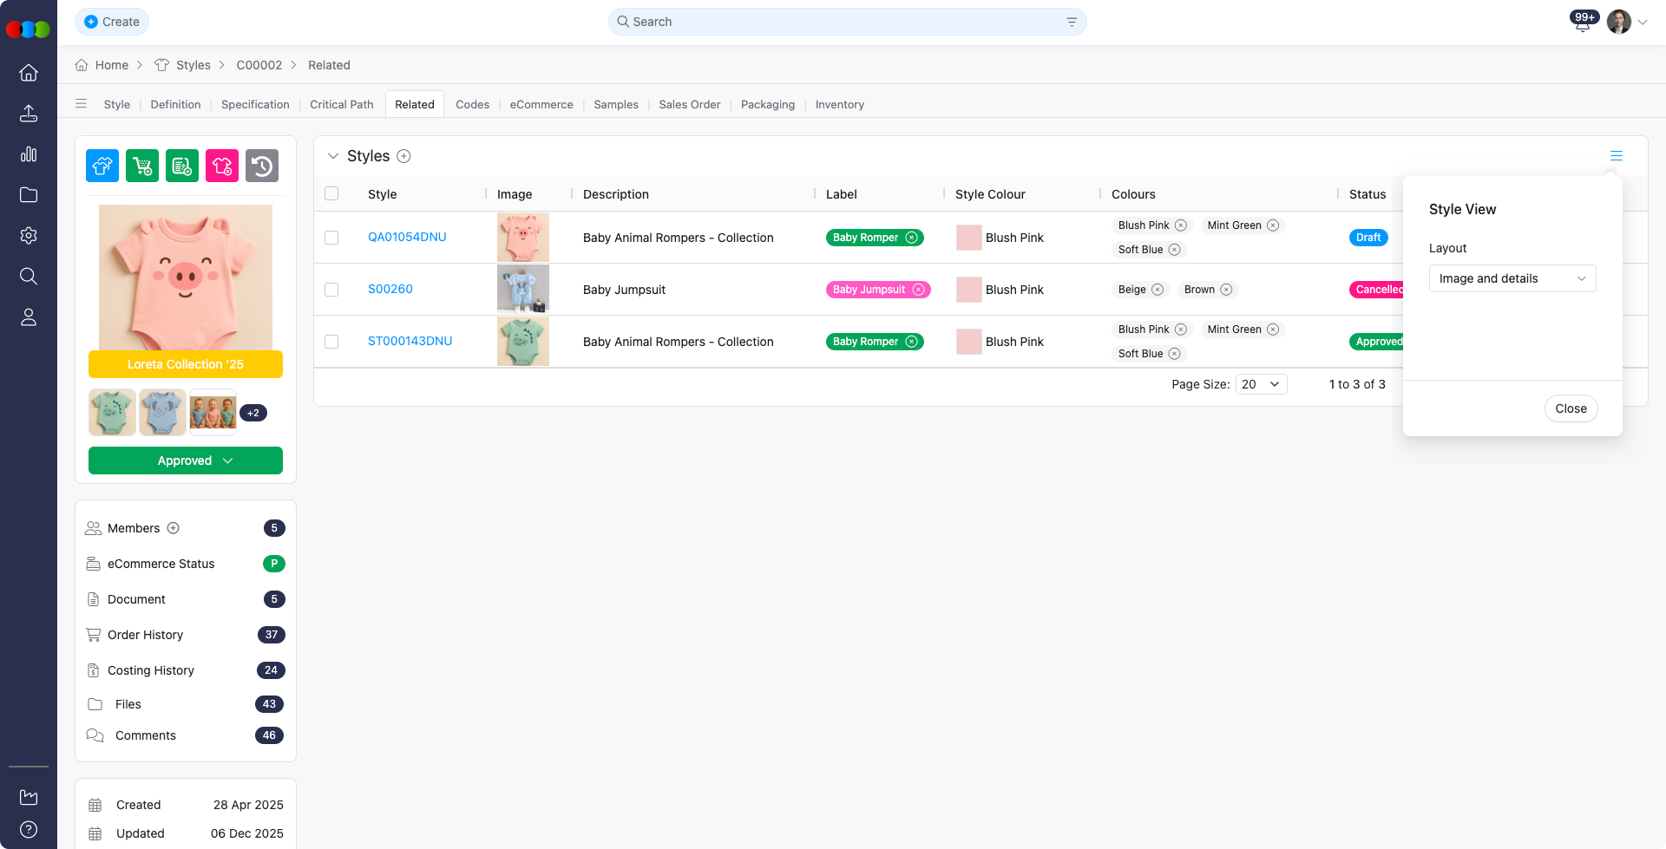Open style link ST000143DNU

tap(410, 341)
